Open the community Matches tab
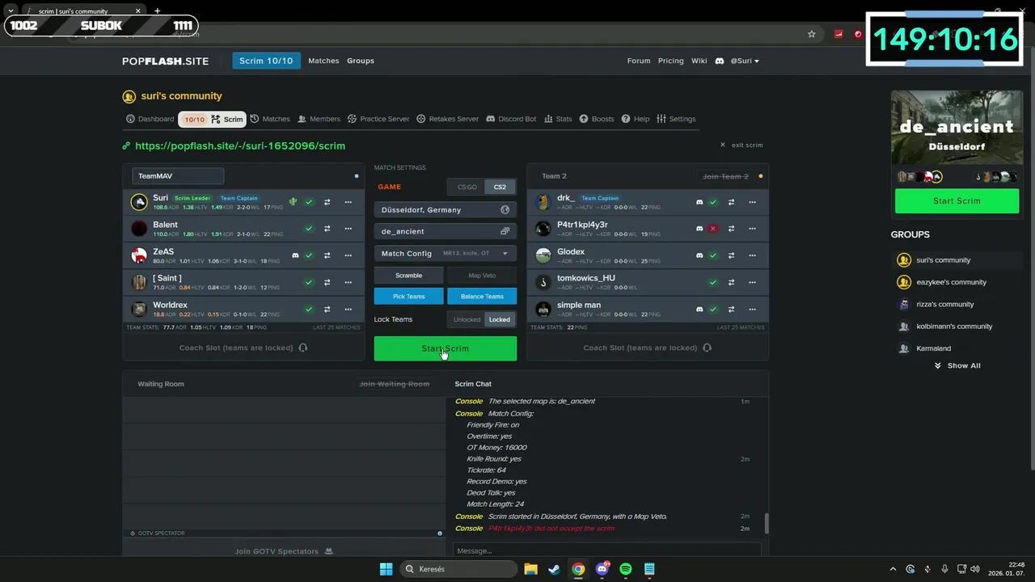The width and height of the screenshot is (1035, 582). click(x=270, y=119)
